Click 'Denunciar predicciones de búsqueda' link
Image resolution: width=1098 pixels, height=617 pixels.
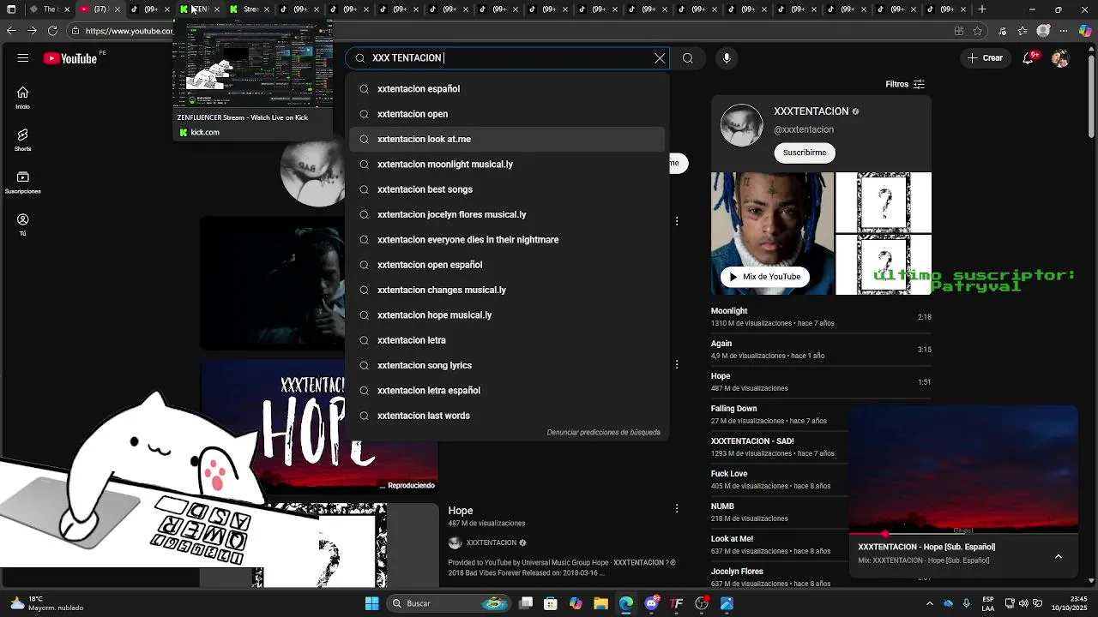[x=603, y=433]
